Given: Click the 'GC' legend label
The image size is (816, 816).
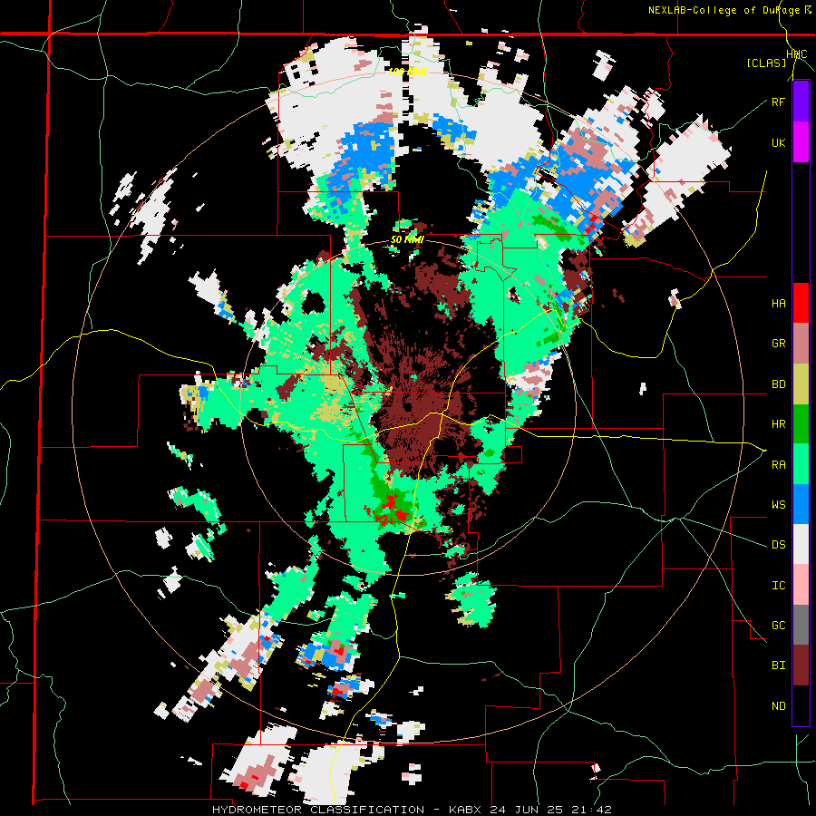Looking at the screenshot, I should pyautogui.click(x=778, y=625).
